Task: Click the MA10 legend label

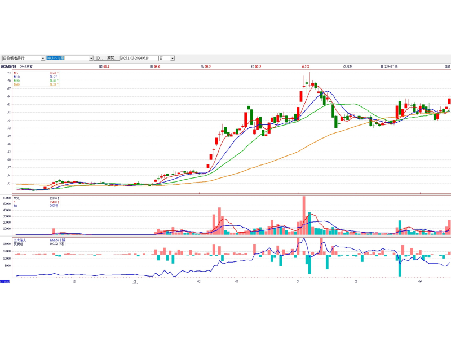Action: (x=17, y=77)
